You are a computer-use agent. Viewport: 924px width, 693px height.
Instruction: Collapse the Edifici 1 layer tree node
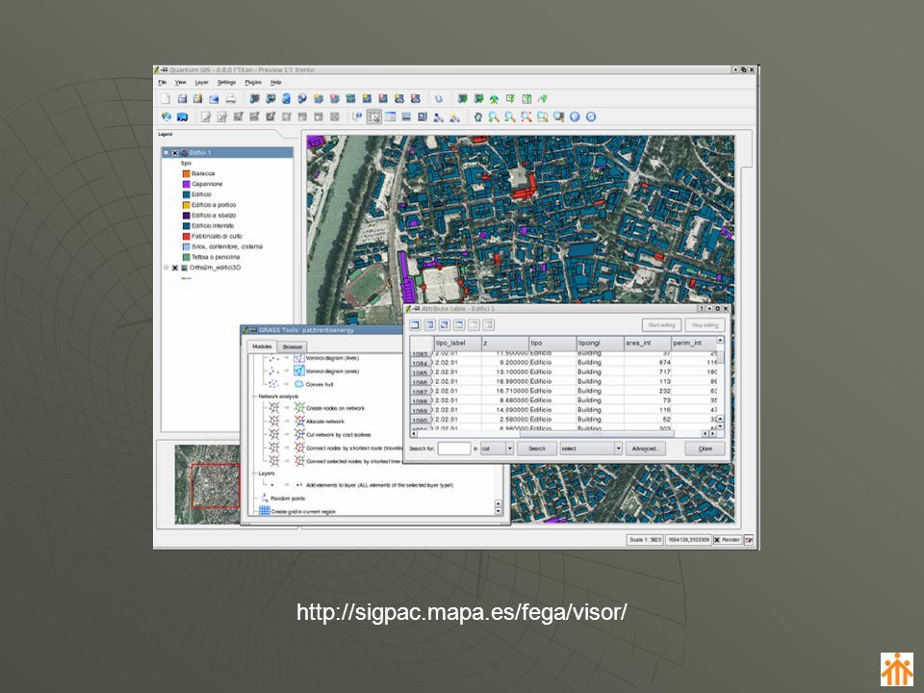pos(166,153)
